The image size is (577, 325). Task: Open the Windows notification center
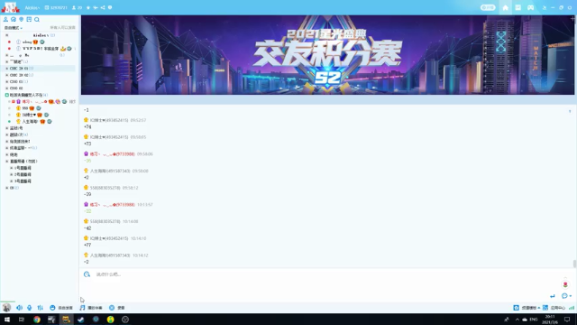click(567, 320)
